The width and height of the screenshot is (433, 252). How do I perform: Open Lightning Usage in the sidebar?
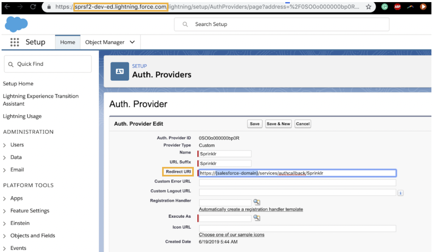tap(22, 116)
